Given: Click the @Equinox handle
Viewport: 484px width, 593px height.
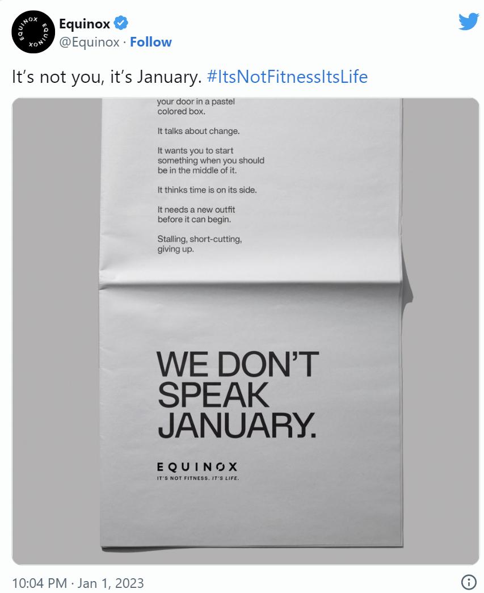Looking at the screenshot, I should 89,42.
